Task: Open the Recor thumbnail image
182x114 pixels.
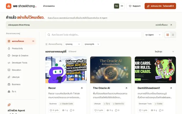Action: [x=66, y=70]
